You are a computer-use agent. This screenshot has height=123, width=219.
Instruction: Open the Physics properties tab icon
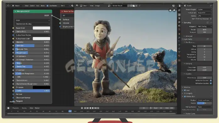[x=179, y=45]
